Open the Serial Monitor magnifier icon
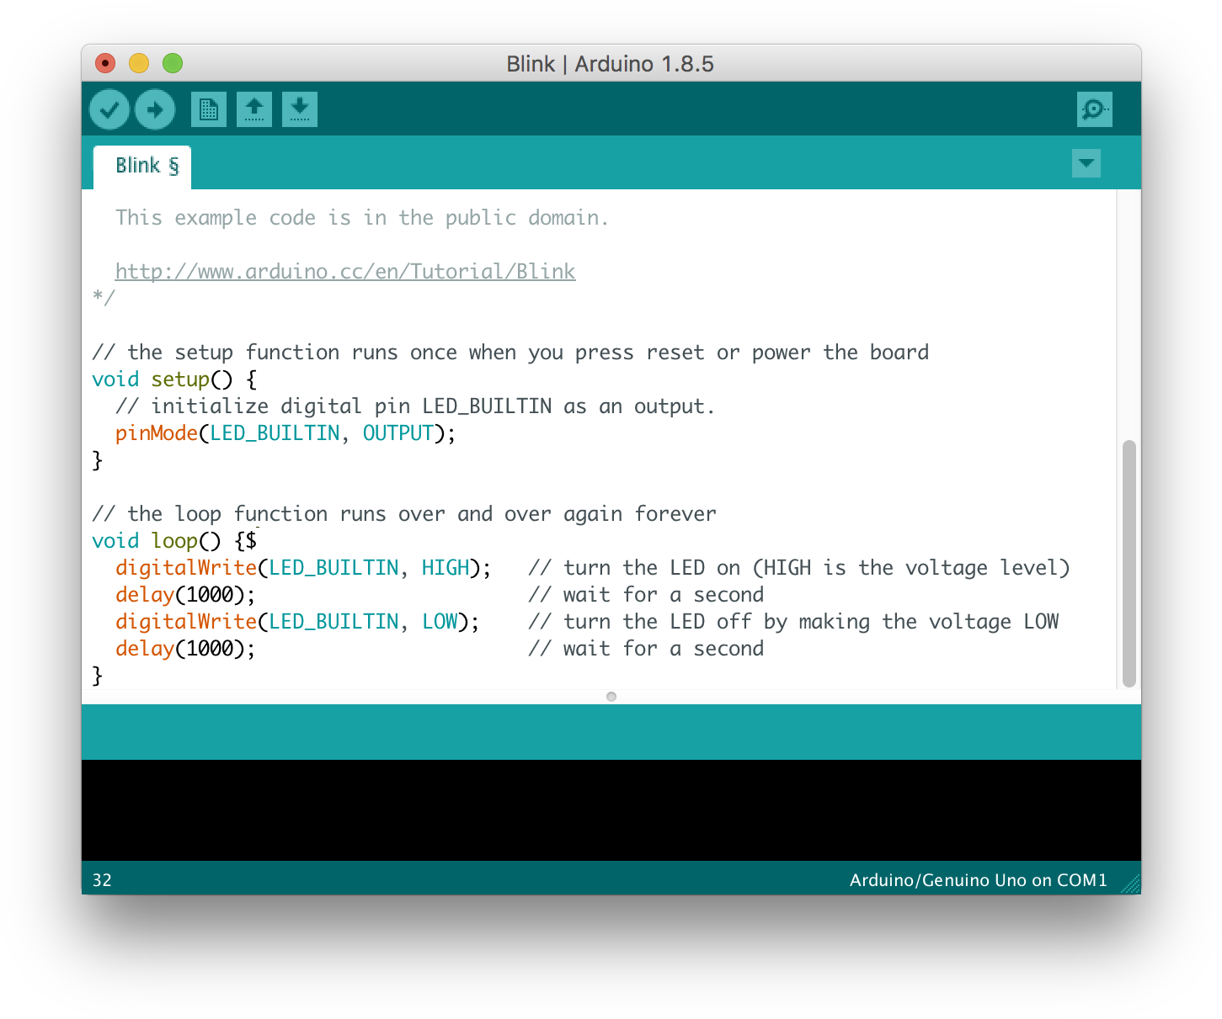Screen dimensions: 1222x1019 1094,109
